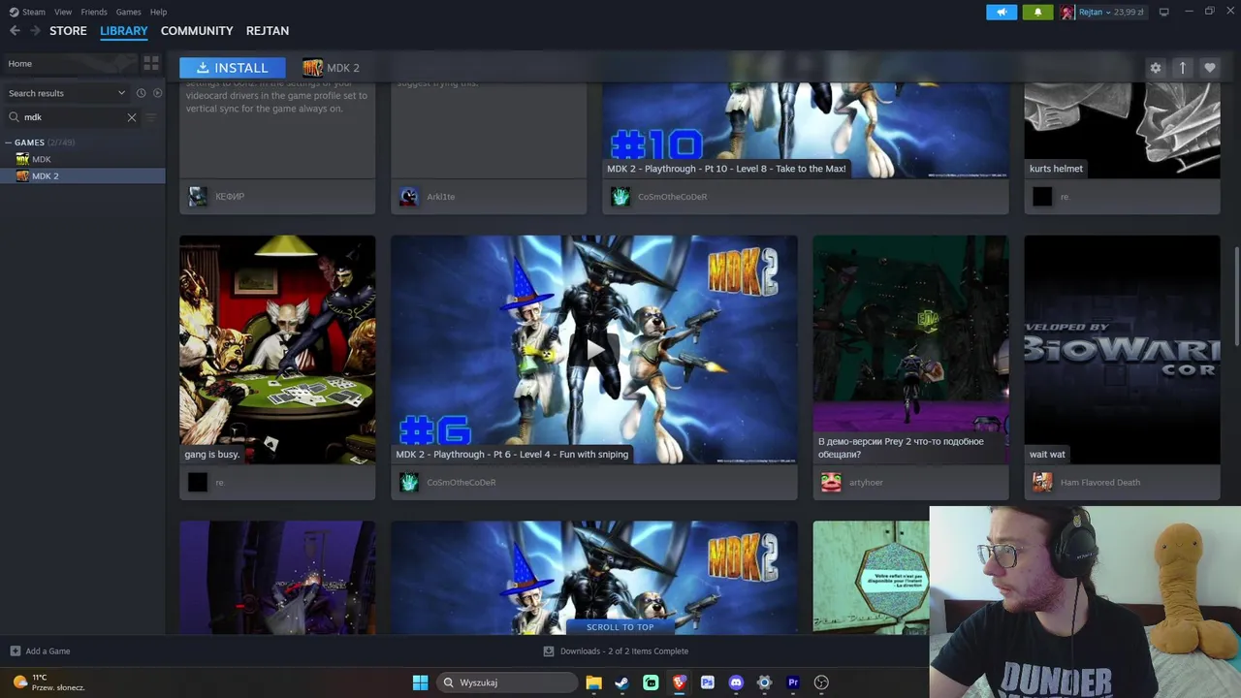
Task: Select MDK 2 in the games list
Action: [82, 175]
